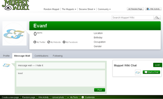Screen dimensions: 163x99
Task: Click the My Twitter text link
Action: [41, 42]
